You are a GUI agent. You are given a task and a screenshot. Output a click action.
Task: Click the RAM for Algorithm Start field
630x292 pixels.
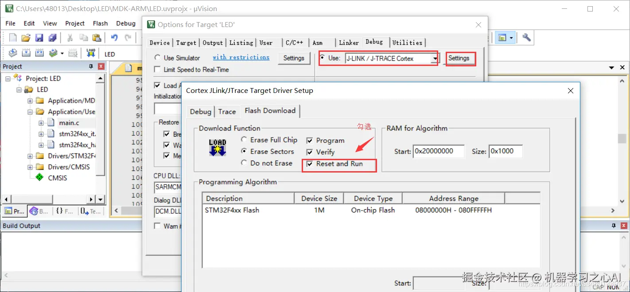coord(439,151)
